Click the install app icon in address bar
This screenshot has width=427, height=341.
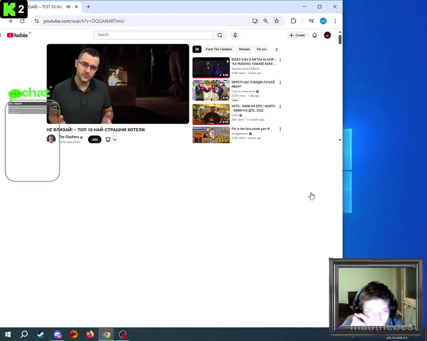click(x=255, y=21)
